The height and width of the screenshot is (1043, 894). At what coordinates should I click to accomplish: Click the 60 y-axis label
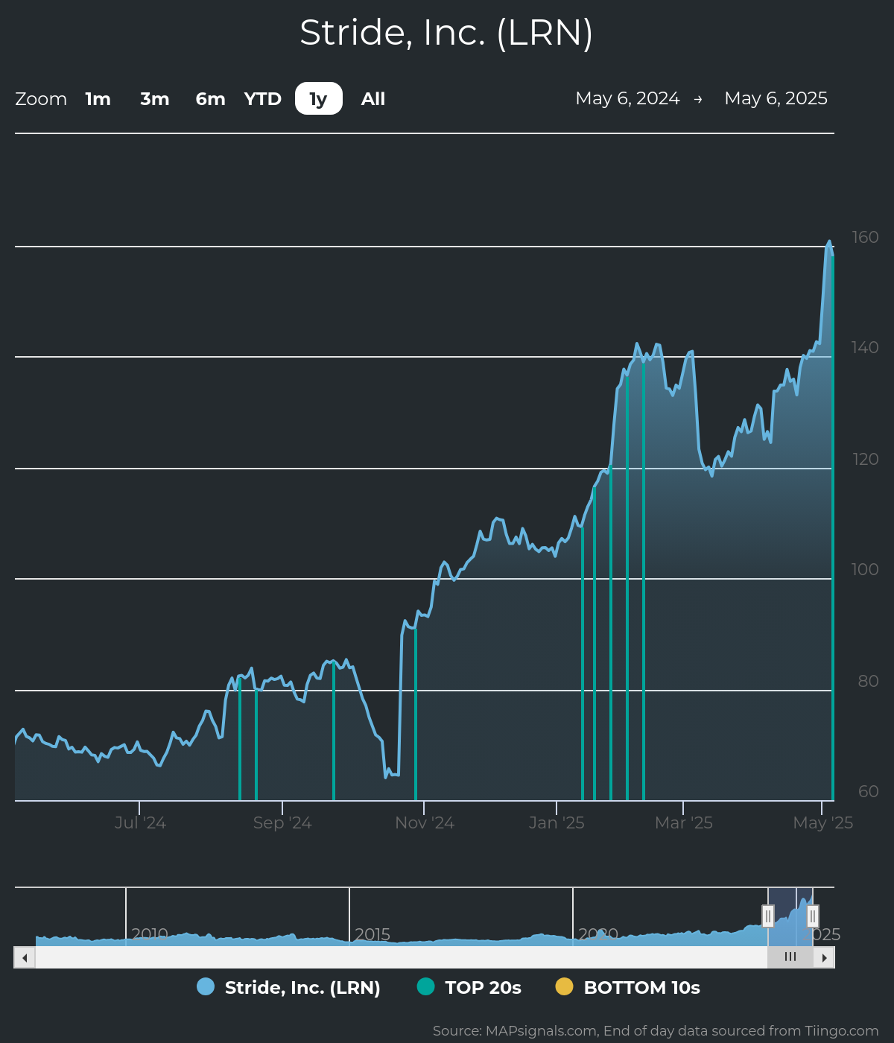click(868, 791)
